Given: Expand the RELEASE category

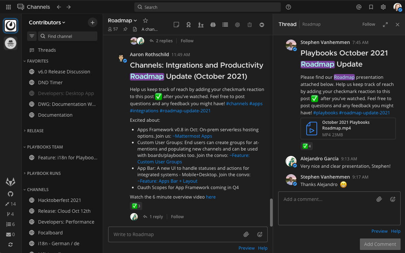Looking at the screenshot, I should coord(35,131).
